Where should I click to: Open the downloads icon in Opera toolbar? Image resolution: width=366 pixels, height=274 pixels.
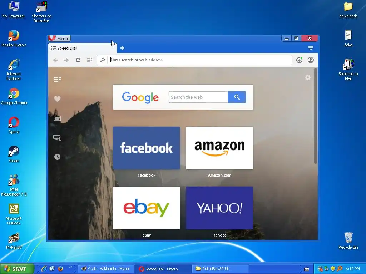[299, 60]
